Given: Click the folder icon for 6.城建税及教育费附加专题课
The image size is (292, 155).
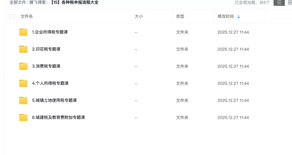Looking at the screenshot, I should [23, 117].
